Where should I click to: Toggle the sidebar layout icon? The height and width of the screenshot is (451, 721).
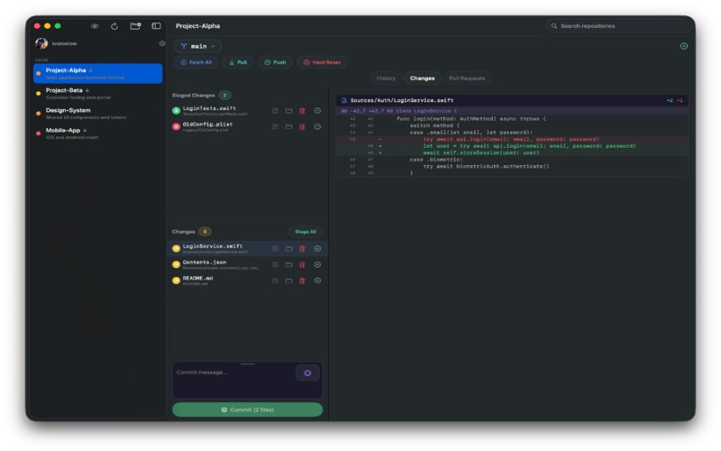(x=156, y=26)
